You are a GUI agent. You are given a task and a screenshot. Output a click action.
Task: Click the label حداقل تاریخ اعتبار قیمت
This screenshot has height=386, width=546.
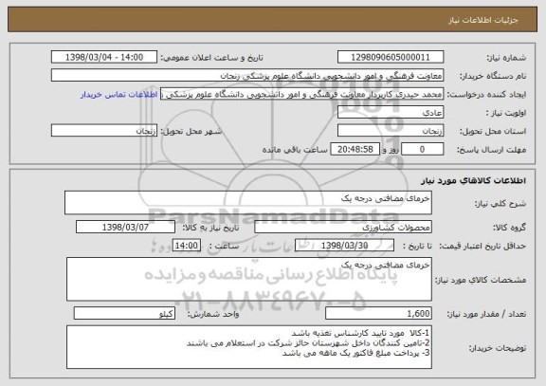click(482, 247)
